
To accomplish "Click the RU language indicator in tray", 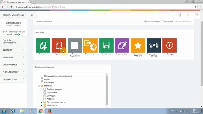I will [172, 111].
